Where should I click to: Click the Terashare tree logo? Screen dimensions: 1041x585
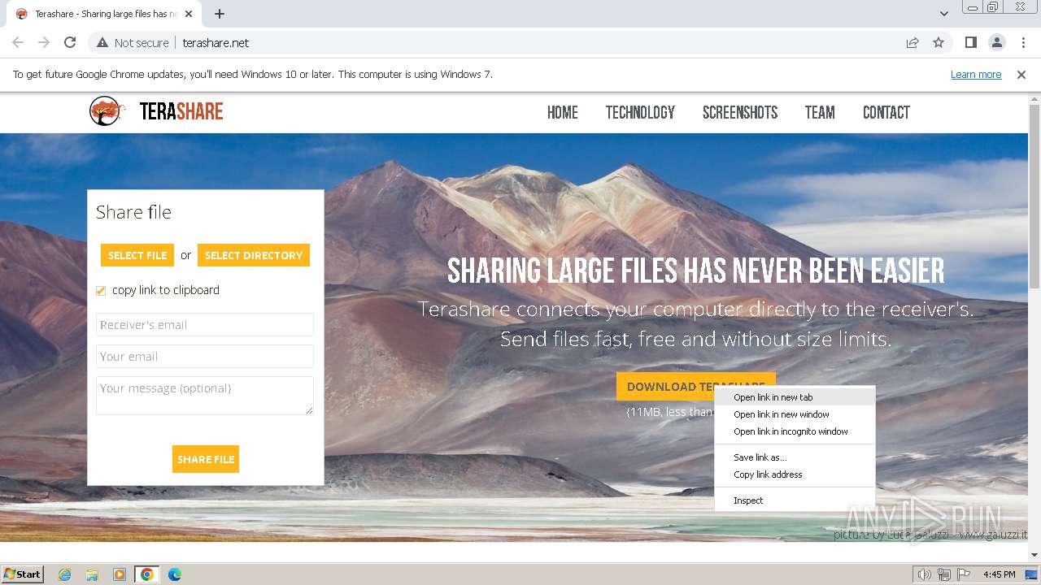click(107, 111)
